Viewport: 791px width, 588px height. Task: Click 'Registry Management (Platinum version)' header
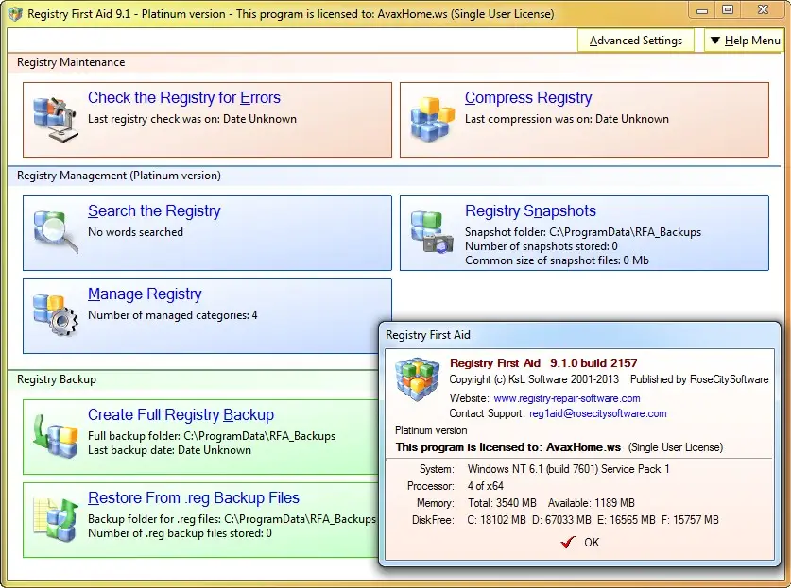(x=119, y=176)
